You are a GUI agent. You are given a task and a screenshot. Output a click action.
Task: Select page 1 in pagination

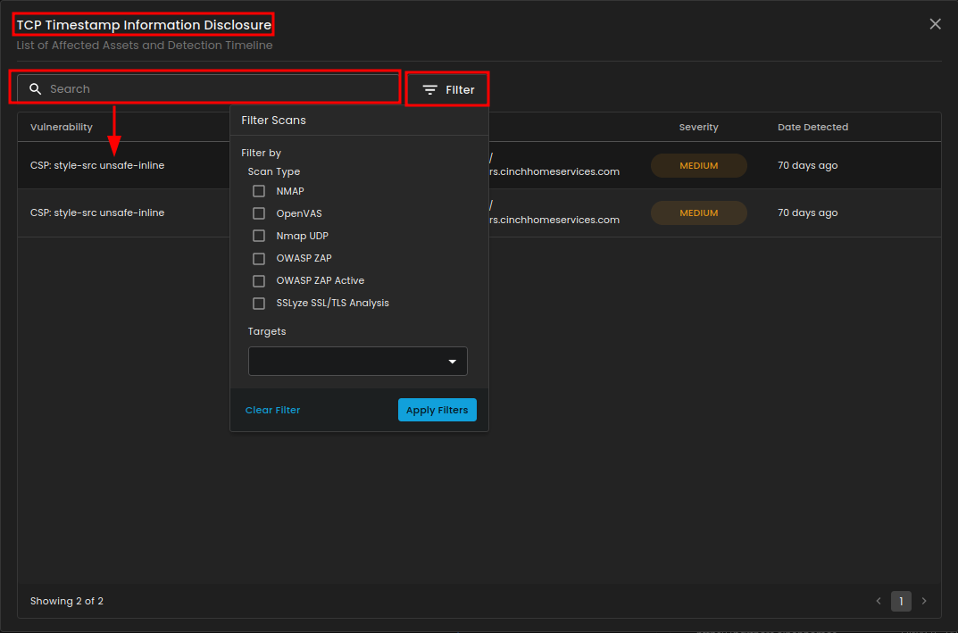coord(901,602)
